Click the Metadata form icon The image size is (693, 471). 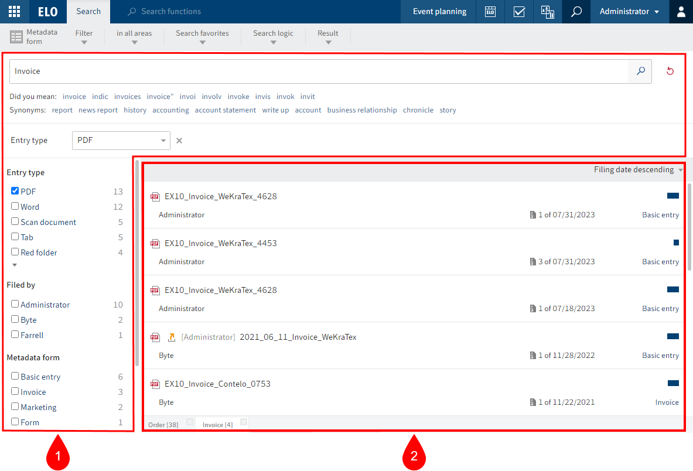(x=18, y=37)
